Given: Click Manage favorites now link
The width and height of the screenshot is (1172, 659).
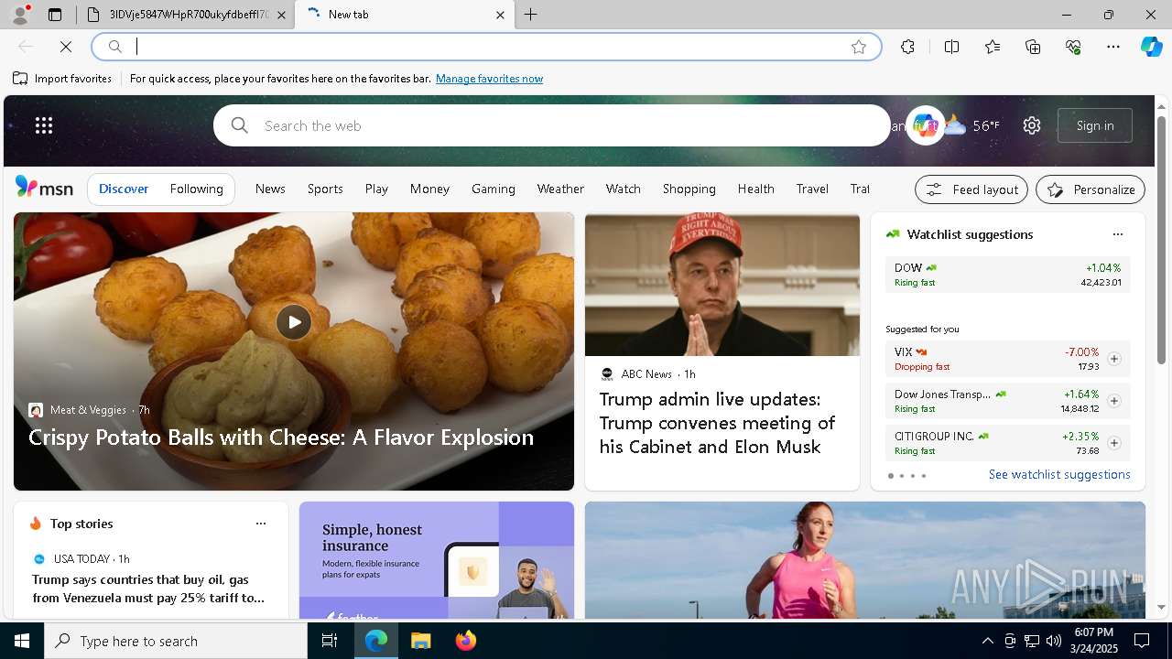Looking at the screenshot, I should coord(489,79).
